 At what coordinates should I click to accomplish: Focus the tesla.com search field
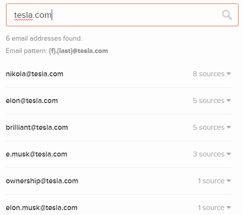pyautogui.click(x=122, y=15)
